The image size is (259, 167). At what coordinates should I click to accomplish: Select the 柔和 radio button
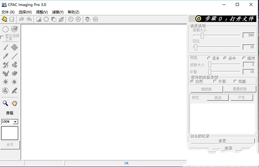click(x=209, y=58)
